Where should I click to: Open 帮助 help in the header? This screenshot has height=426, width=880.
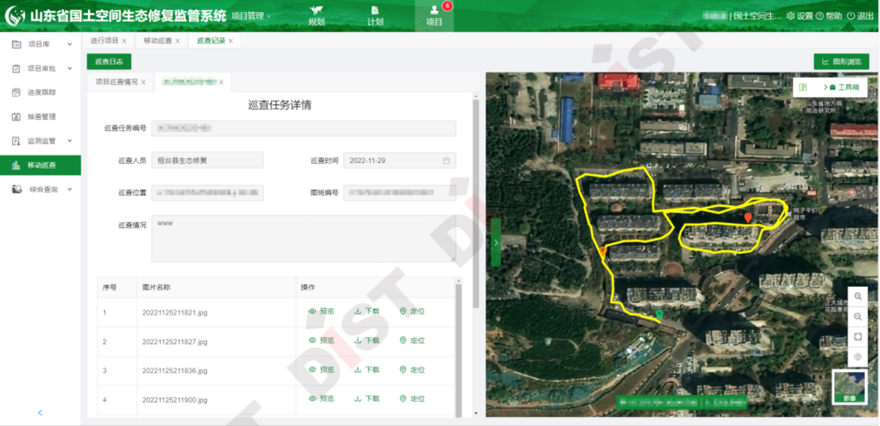(830, 16)
